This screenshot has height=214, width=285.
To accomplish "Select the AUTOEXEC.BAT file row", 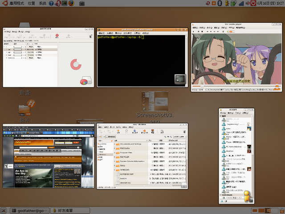I will click(150, 174).
